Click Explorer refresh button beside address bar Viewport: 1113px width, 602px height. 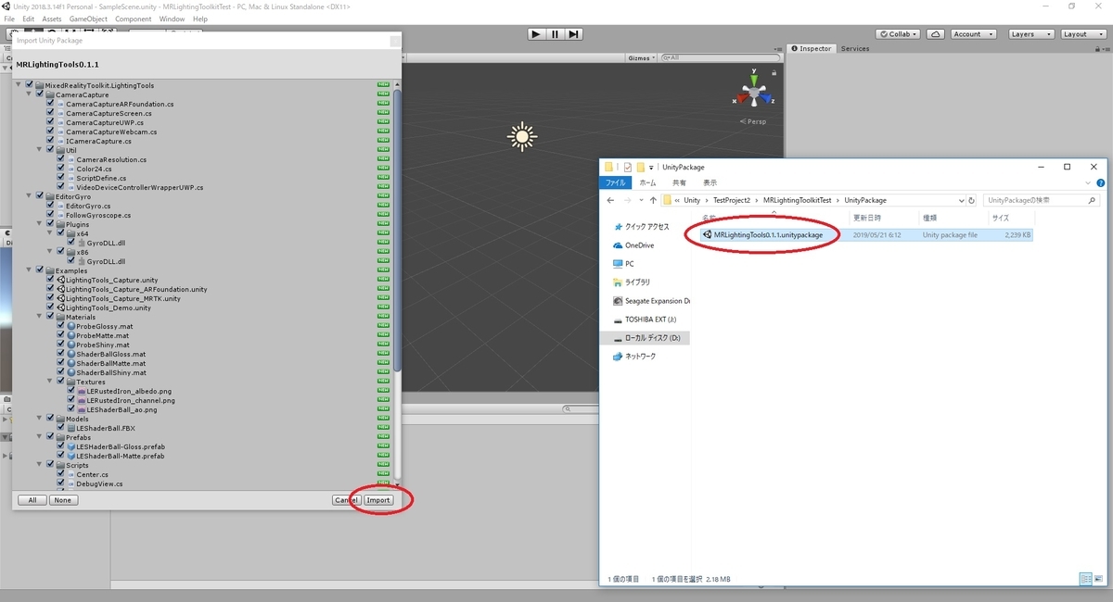[x=970, y=200]
